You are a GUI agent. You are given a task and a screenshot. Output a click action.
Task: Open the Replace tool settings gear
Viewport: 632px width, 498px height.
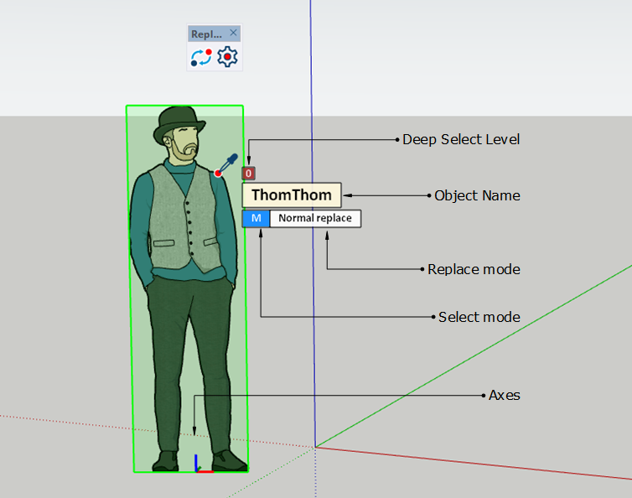[x=228, y=57]
